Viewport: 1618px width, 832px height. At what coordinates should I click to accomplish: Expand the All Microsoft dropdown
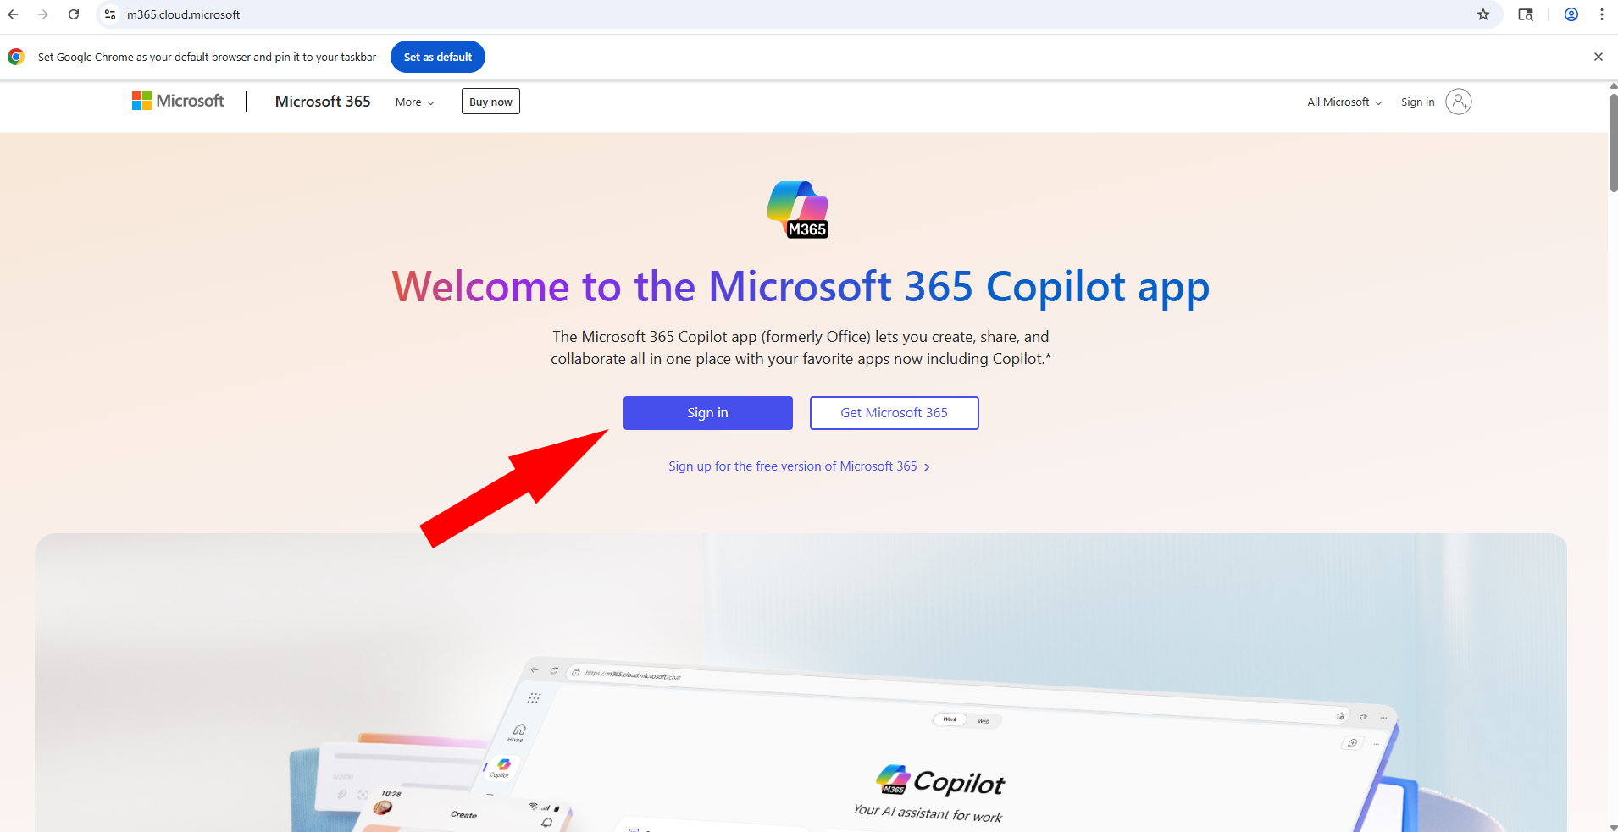(1344, 102)
